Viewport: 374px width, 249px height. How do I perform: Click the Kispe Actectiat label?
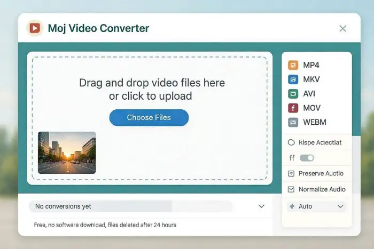click(320, 142)
